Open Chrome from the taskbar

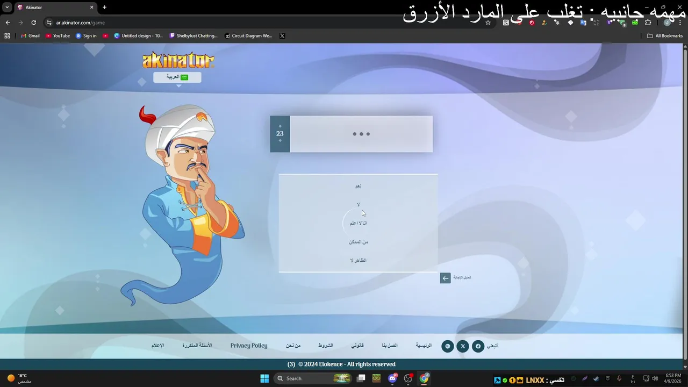pos(424,378)
